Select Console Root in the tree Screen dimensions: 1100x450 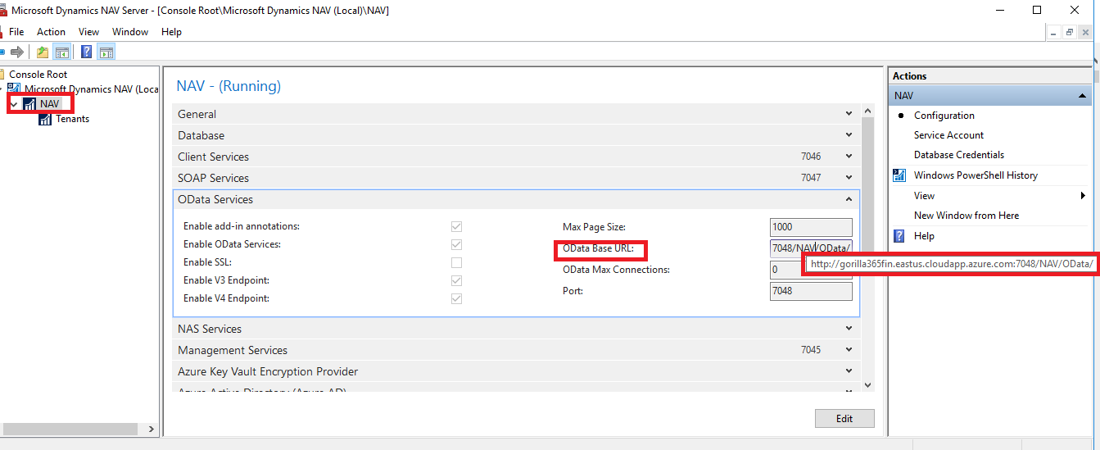click(x=38, y=74)
